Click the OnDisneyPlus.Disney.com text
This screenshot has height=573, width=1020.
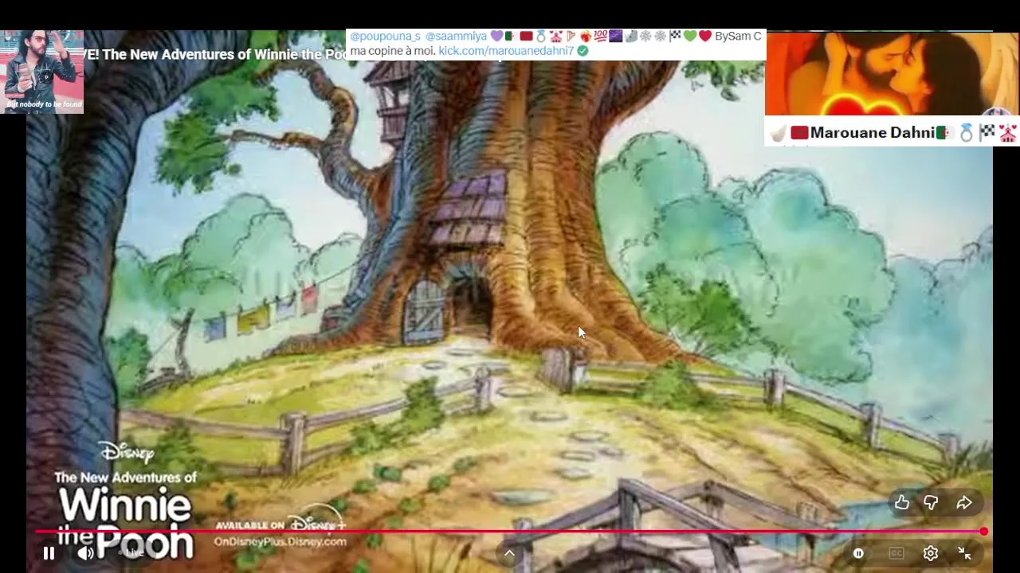pyautogui.click(x=280, y=541)
